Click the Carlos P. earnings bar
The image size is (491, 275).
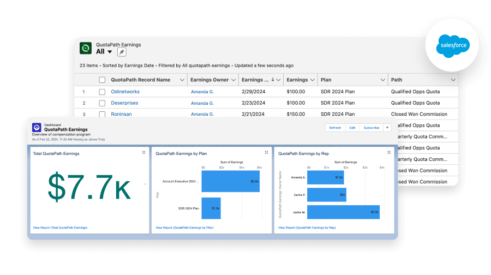coord(327,195)
